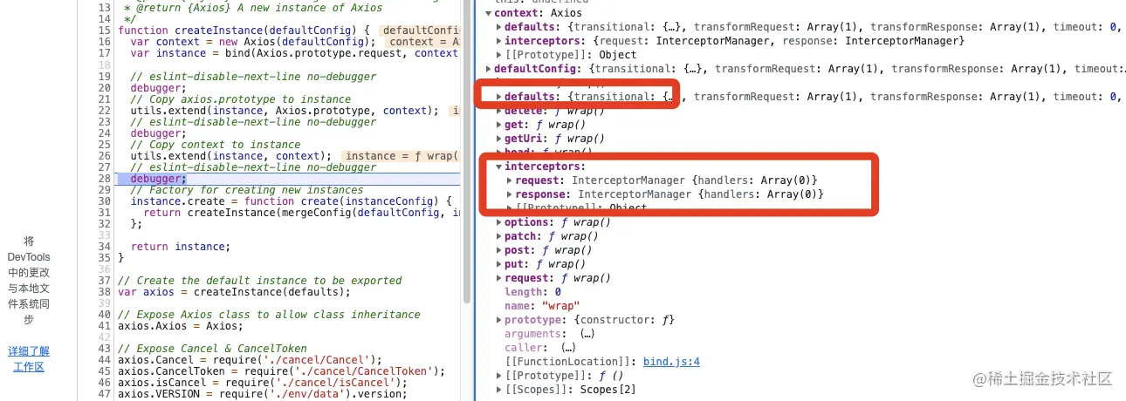This screenshot has width=1126, height=401.
Task: Click line number 31 in the gutter
Action: 104,213
